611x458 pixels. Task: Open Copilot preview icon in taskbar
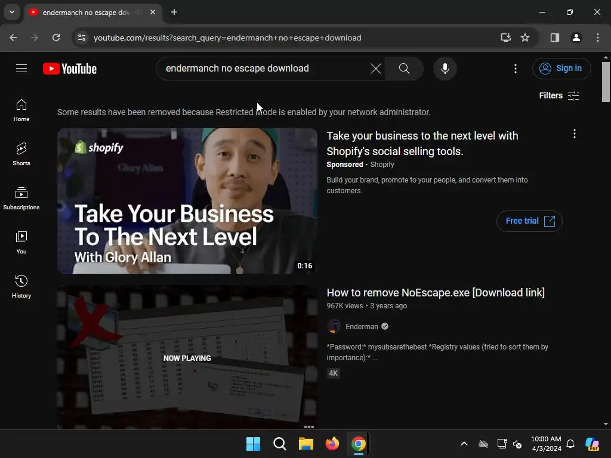click(x=592, y=444)
